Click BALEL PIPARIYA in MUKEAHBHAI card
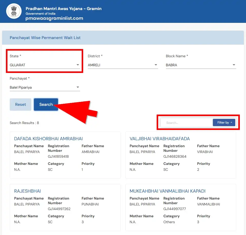The height and width of the screenshot is (235, 246). [142, 204]
